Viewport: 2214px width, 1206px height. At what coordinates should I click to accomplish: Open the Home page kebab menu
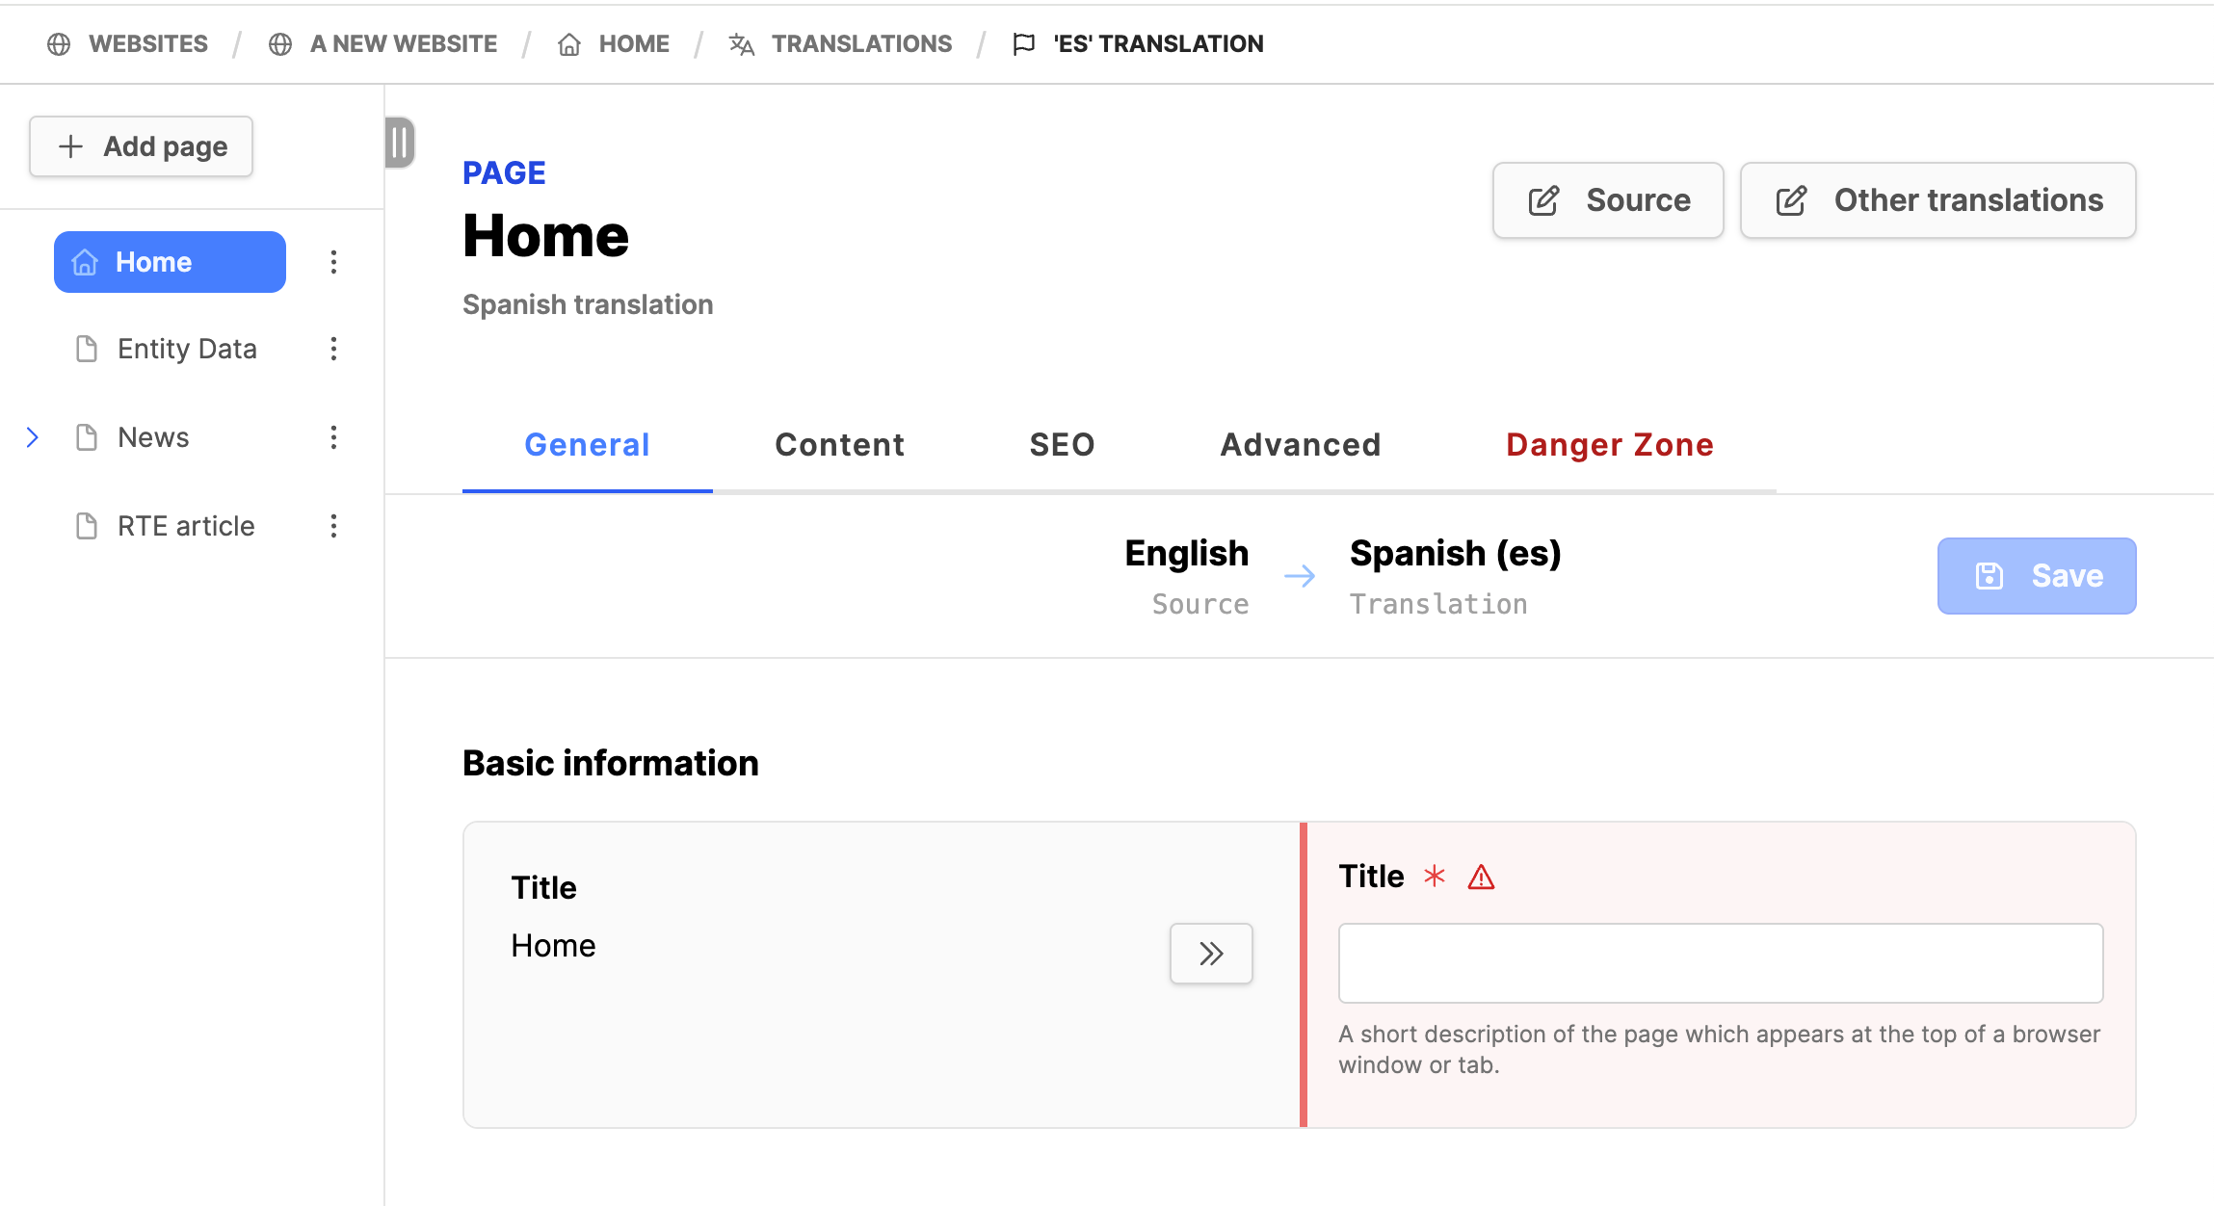(x=333, y=262)
